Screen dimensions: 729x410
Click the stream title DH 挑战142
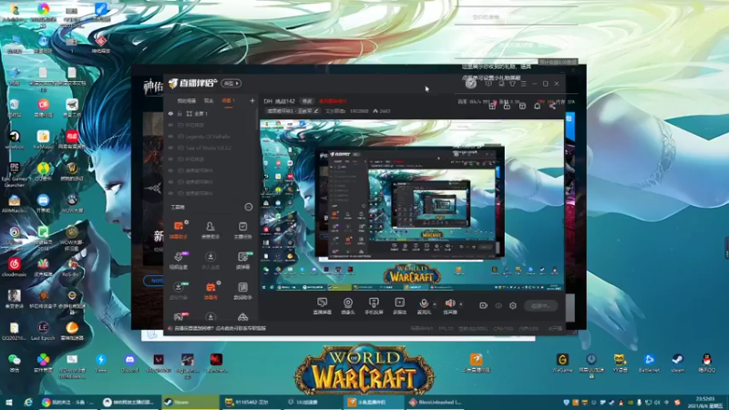click(x=279, y=101)
